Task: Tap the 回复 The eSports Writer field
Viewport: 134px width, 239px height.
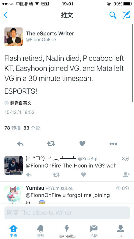Action: (67, 213)
